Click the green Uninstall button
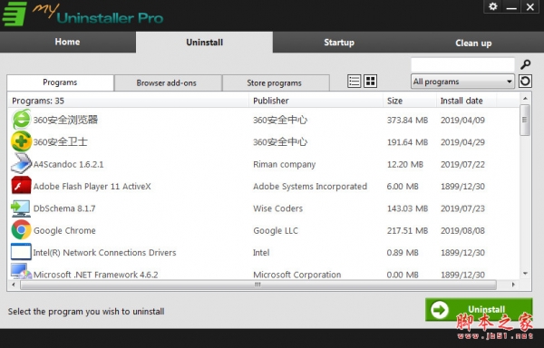 pos(479,310)
